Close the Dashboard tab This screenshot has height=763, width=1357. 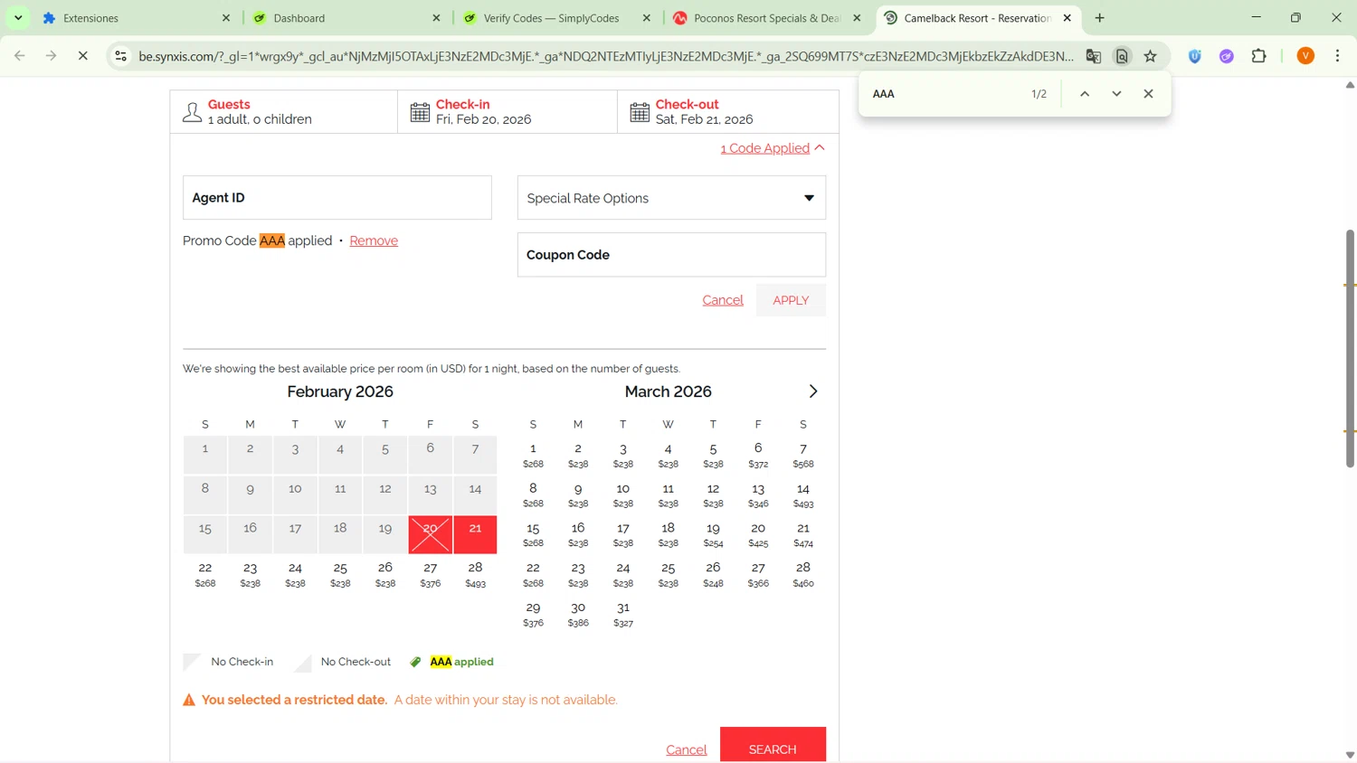pos(437,18)
